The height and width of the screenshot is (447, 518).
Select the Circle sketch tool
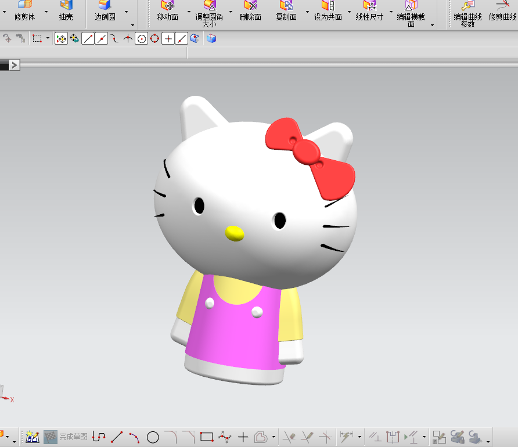pos(153,437)
